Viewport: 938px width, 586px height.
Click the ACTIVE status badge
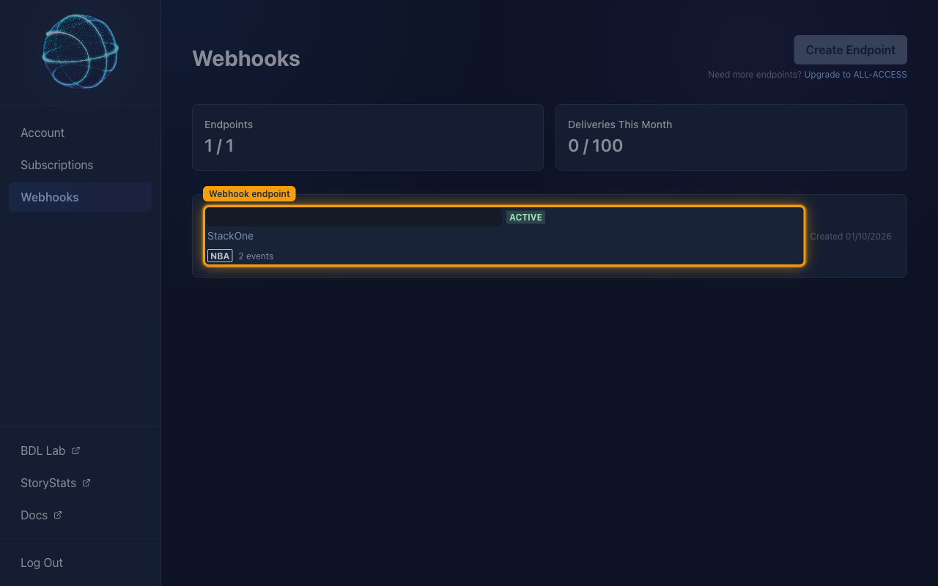coord(525,218)
